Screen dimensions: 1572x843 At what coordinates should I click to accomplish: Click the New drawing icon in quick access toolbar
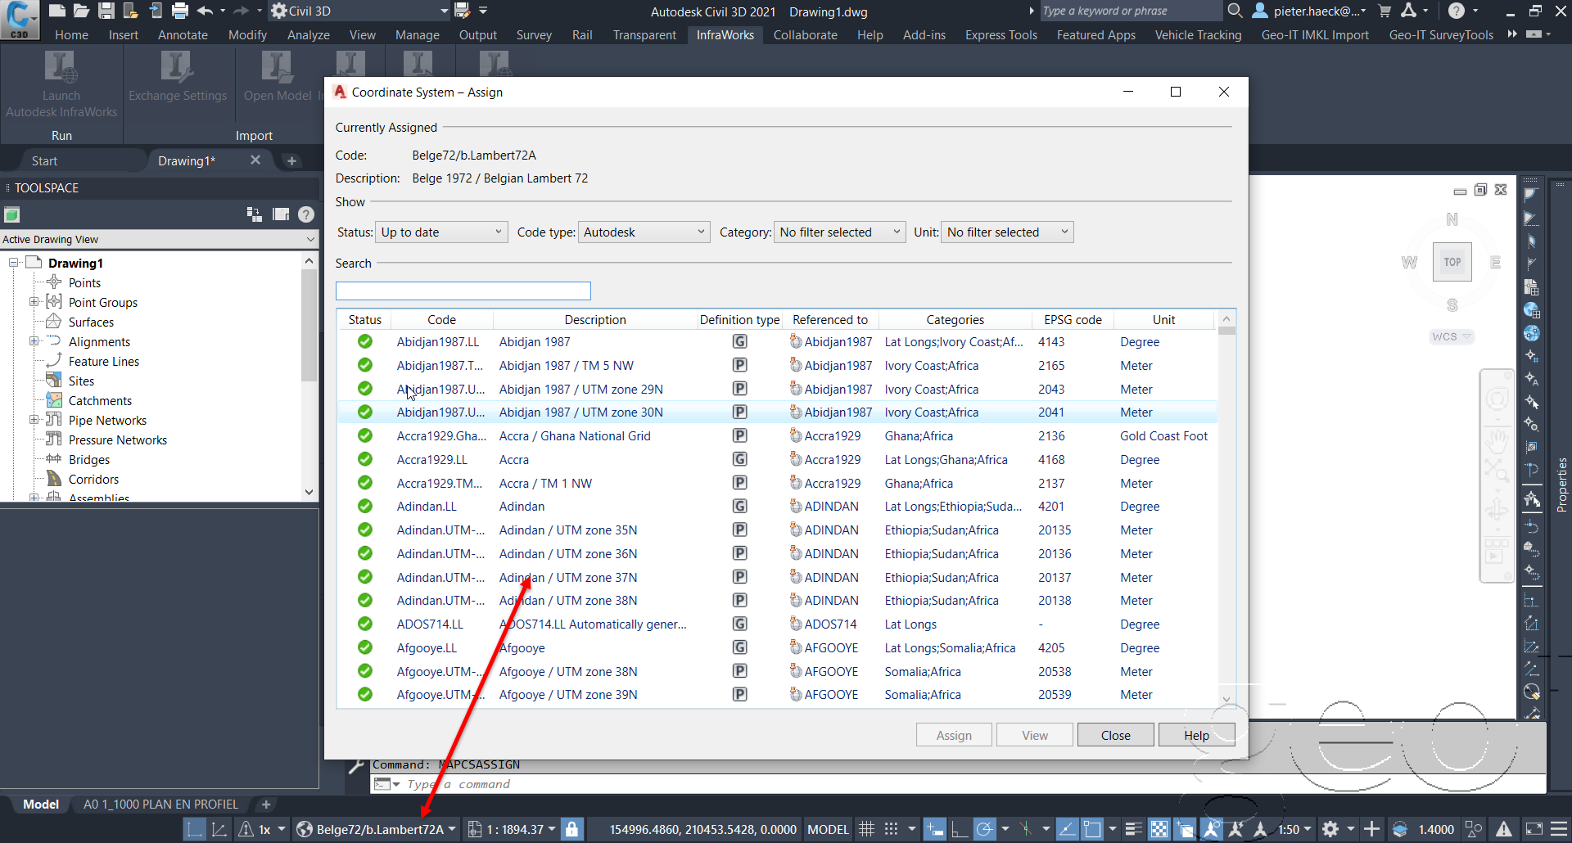tap(56, 11)
